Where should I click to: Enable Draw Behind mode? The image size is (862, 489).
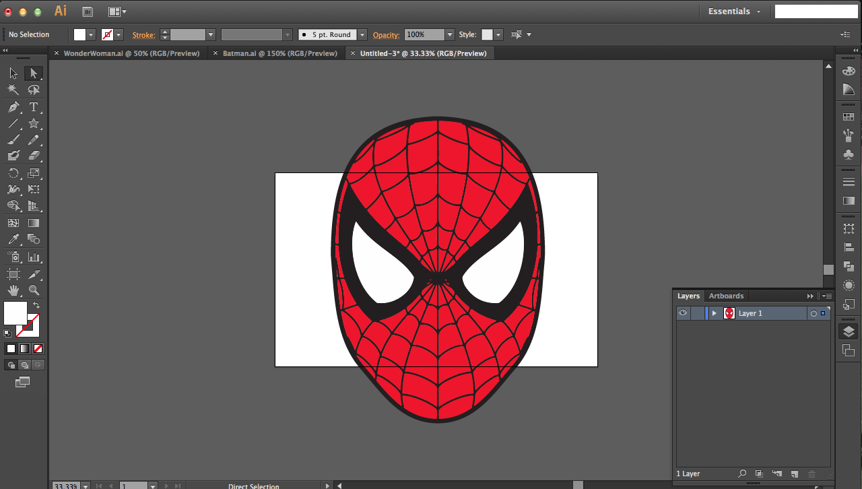(24, 365)
